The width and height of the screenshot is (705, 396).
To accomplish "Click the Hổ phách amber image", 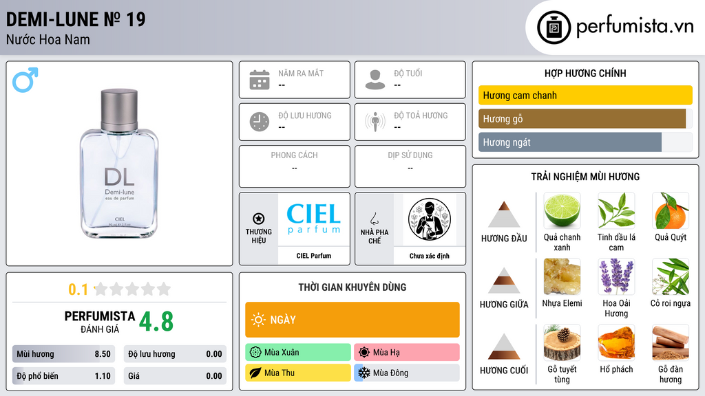I will coord(616,342).
